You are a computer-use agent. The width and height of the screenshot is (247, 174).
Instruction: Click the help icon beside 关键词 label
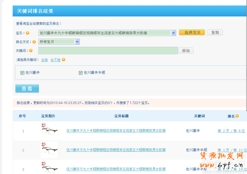pyautogui.click(x=31, y=51)
